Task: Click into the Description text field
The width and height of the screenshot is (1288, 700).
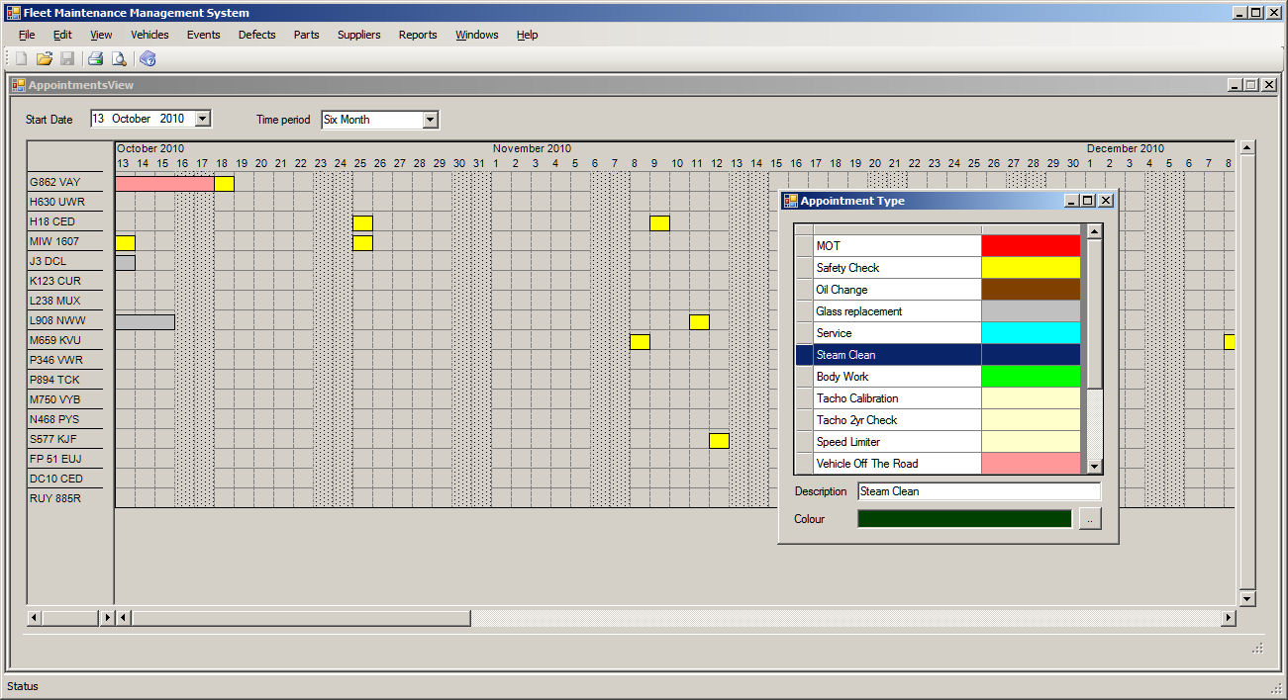Action: tap(978, 491)
